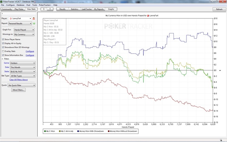Enable the Overlay Stats checkbox

[x=3, y=51]
